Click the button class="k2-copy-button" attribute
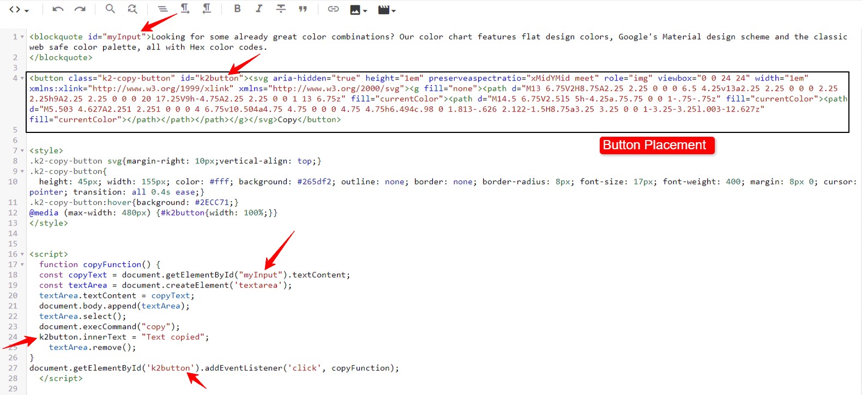 (x=122, y=78)
